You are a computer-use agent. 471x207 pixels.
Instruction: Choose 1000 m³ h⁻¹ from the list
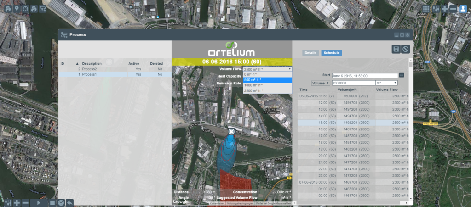click(267, 85)
